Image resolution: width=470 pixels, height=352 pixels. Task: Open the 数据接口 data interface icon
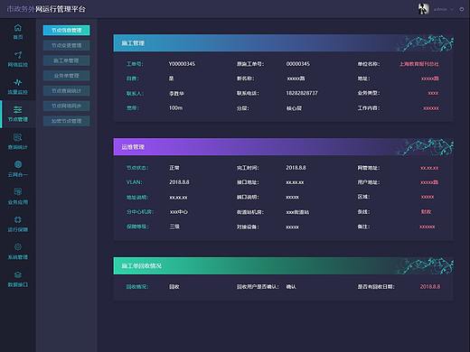point(18,274)
